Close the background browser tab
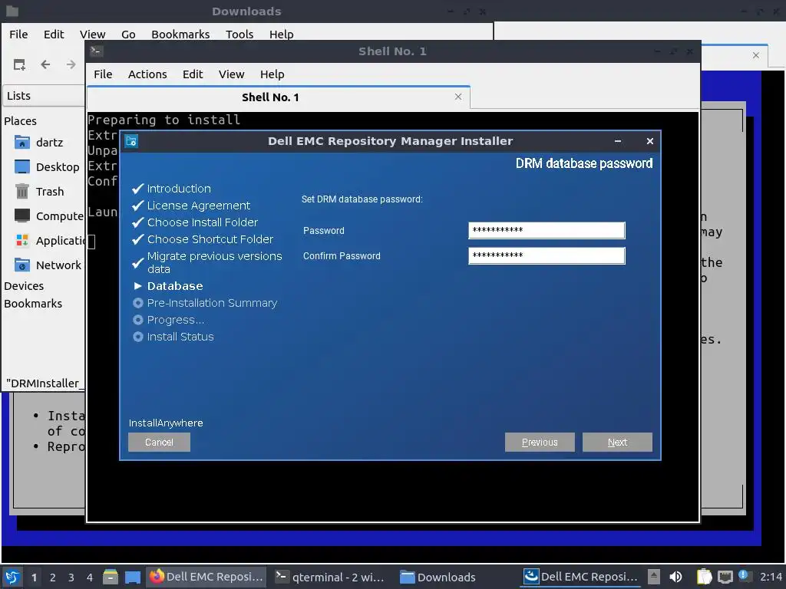The width and height of the screenshot is (786, 589). coord(756,55)
